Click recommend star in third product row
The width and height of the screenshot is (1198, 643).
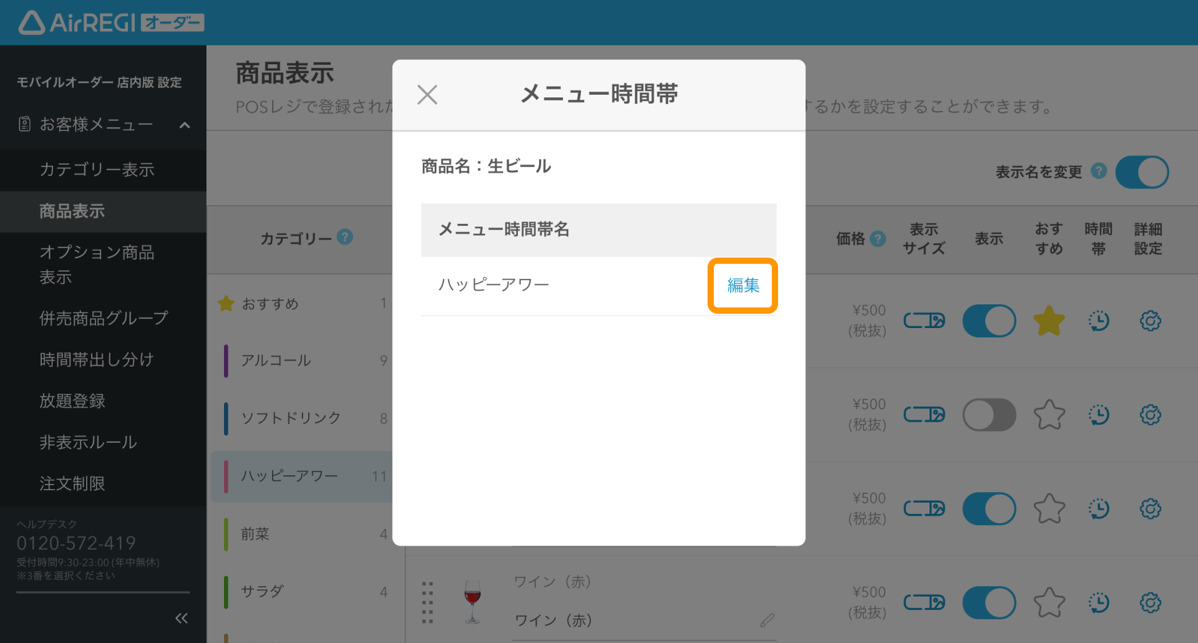click(x=1049, y=509)
